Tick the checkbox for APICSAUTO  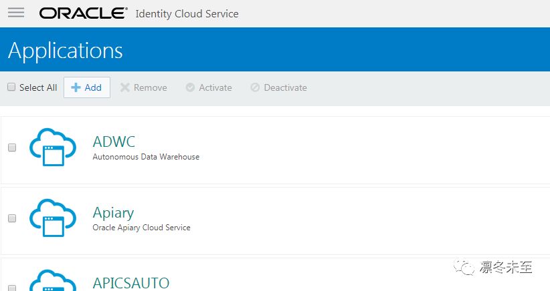tap(12, 287)
